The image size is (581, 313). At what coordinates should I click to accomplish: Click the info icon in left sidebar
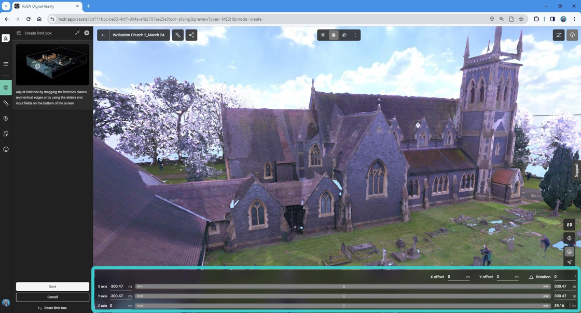[6, 149]
